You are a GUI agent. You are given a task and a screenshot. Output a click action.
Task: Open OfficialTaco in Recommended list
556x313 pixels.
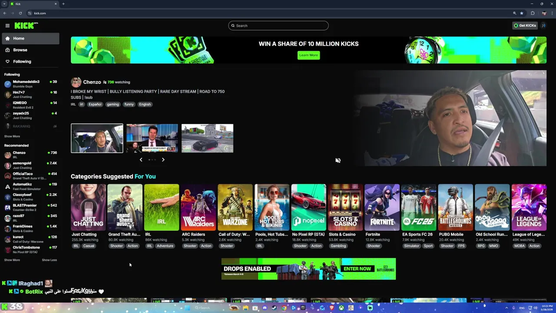coord(30,176)
